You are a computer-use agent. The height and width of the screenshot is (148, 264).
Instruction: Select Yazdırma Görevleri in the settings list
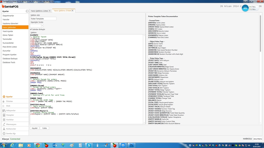(10, 23)
